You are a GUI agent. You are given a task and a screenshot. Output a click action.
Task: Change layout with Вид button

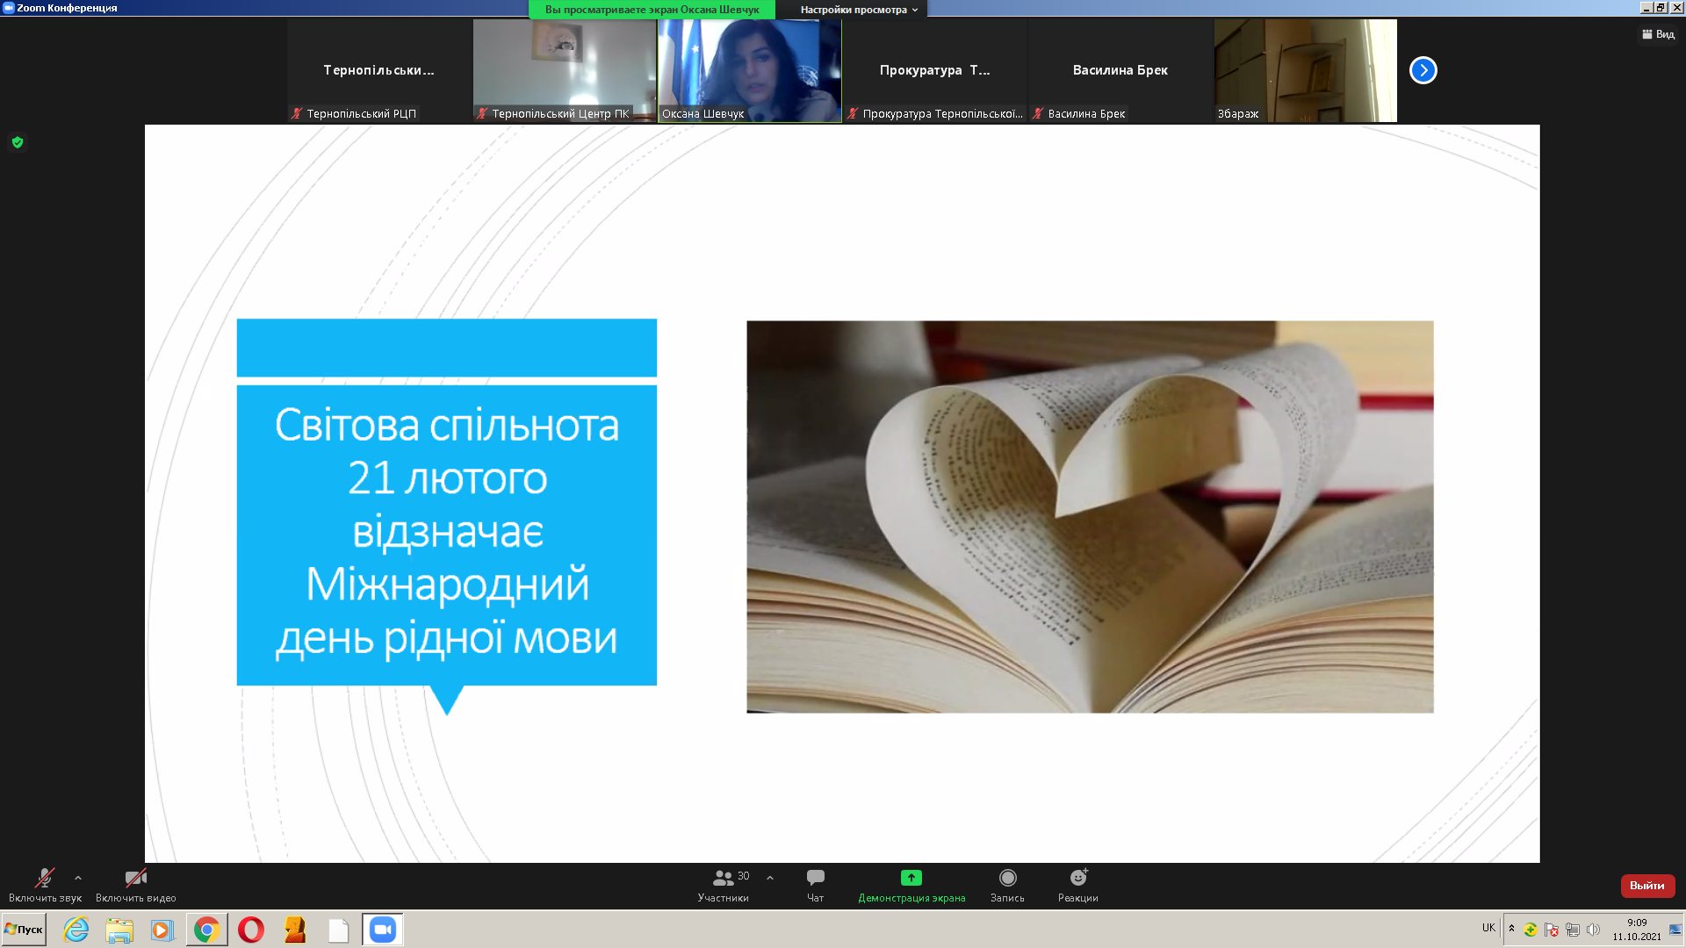tap(1658, 34)
